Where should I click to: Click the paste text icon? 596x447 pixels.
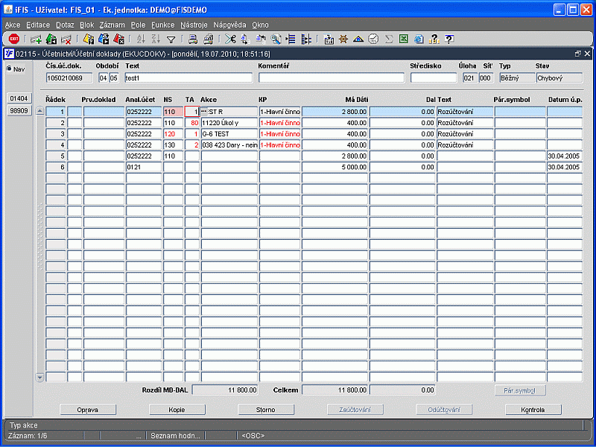click(261, 39)
